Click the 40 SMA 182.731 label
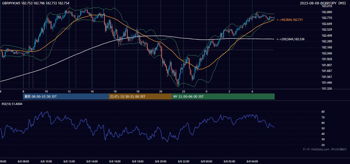This screenshot has width=350, height=164. (x=290, y=20)
